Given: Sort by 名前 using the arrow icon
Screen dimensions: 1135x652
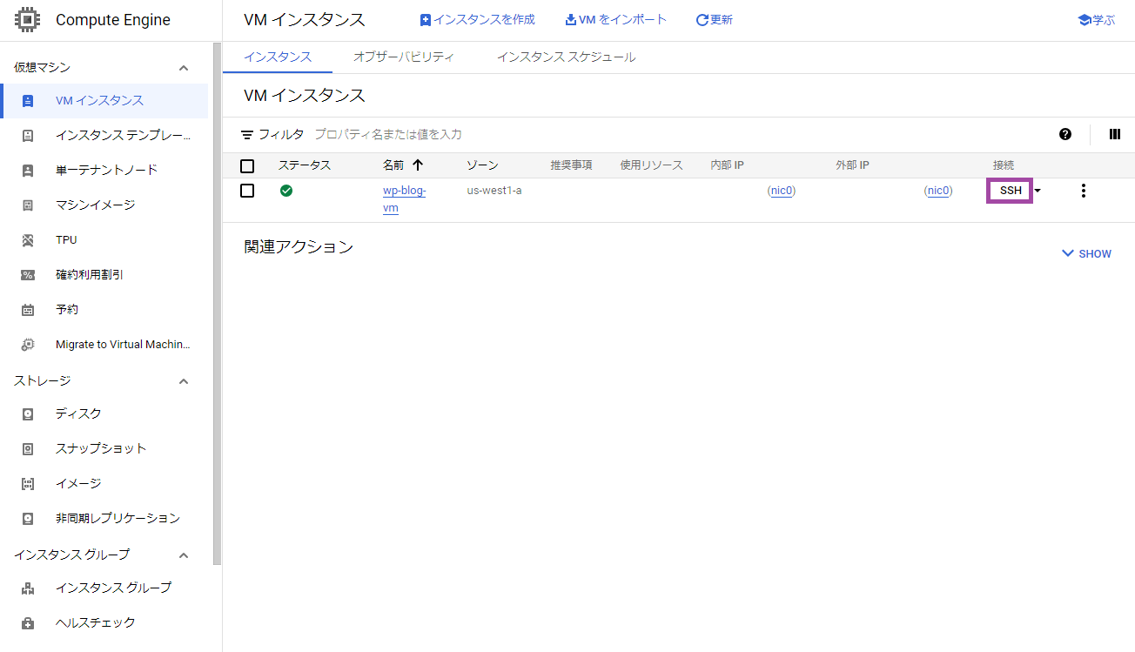Looking at the screenshot, I should coord(418,165).
